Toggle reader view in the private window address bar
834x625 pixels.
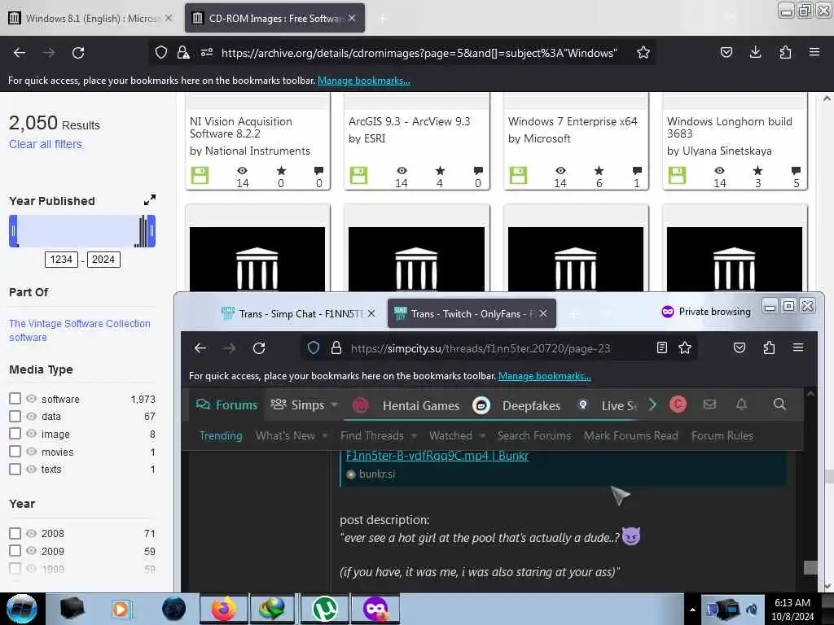(661, 347)
